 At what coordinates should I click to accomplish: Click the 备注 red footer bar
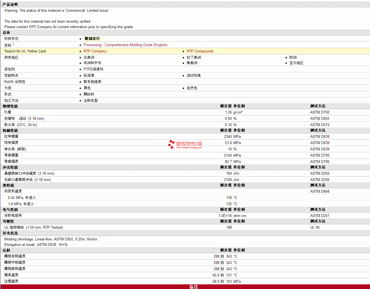(194, 287)
